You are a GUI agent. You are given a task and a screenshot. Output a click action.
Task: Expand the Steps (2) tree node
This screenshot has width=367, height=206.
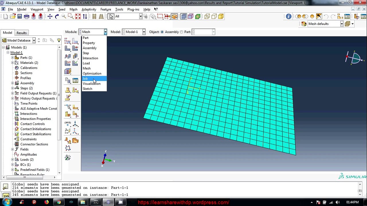click(13, 88)
